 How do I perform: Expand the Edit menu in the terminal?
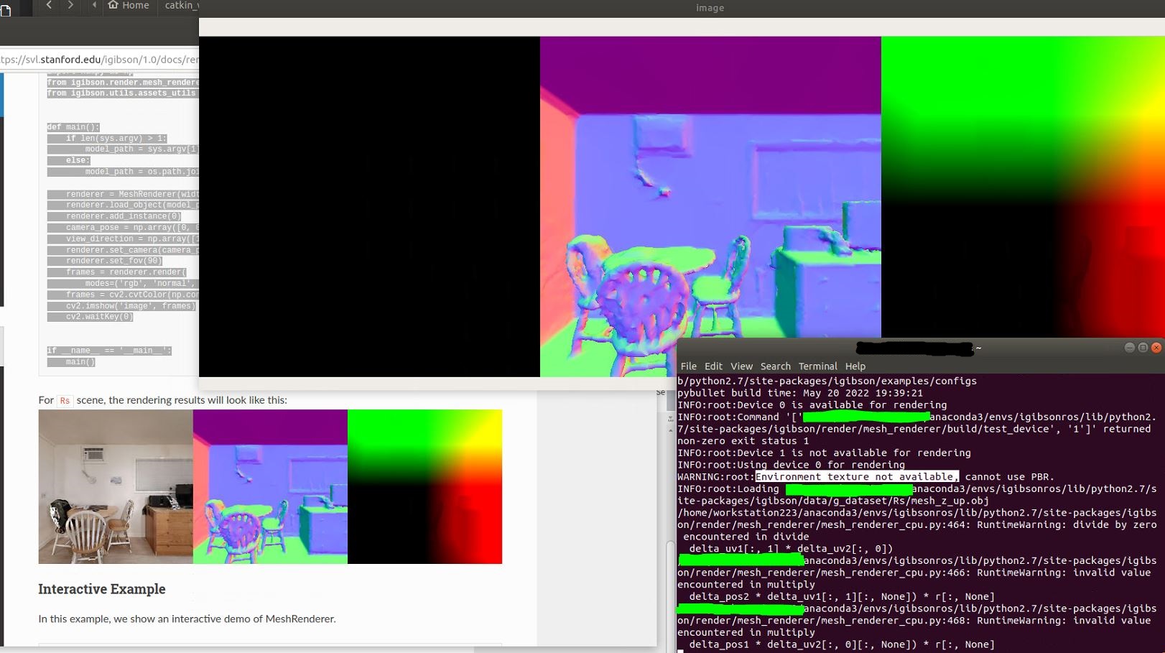coord(713,366)
